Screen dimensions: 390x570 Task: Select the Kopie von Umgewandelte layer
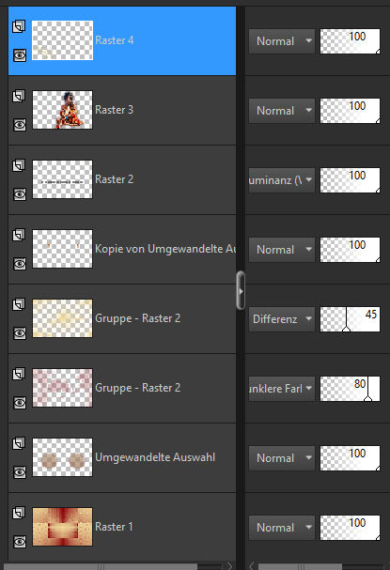point(122,249)
